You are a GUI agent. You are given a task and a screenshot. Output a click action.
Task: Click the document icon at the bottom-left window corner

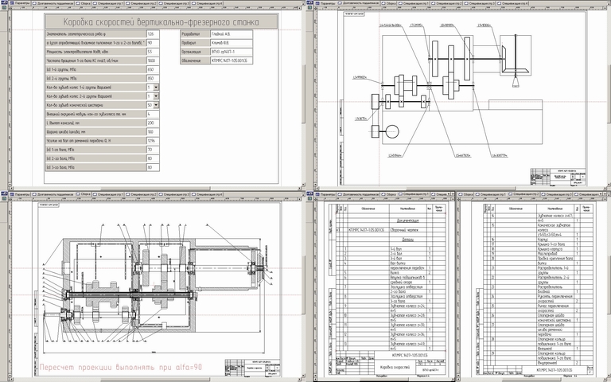click(3, 193)
